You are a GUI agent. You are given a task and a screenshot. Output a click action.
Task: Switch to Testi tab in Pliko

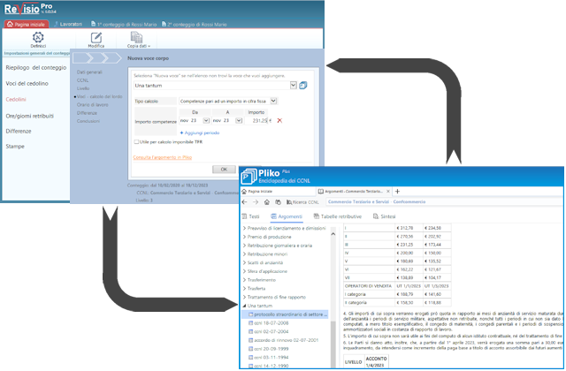(250, 216)
